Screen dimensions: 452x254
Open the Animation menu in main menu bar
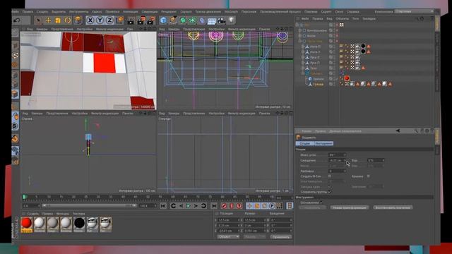pos(130,12)
